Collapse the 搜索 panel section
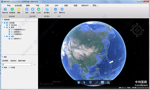 (x=2, y=57)
